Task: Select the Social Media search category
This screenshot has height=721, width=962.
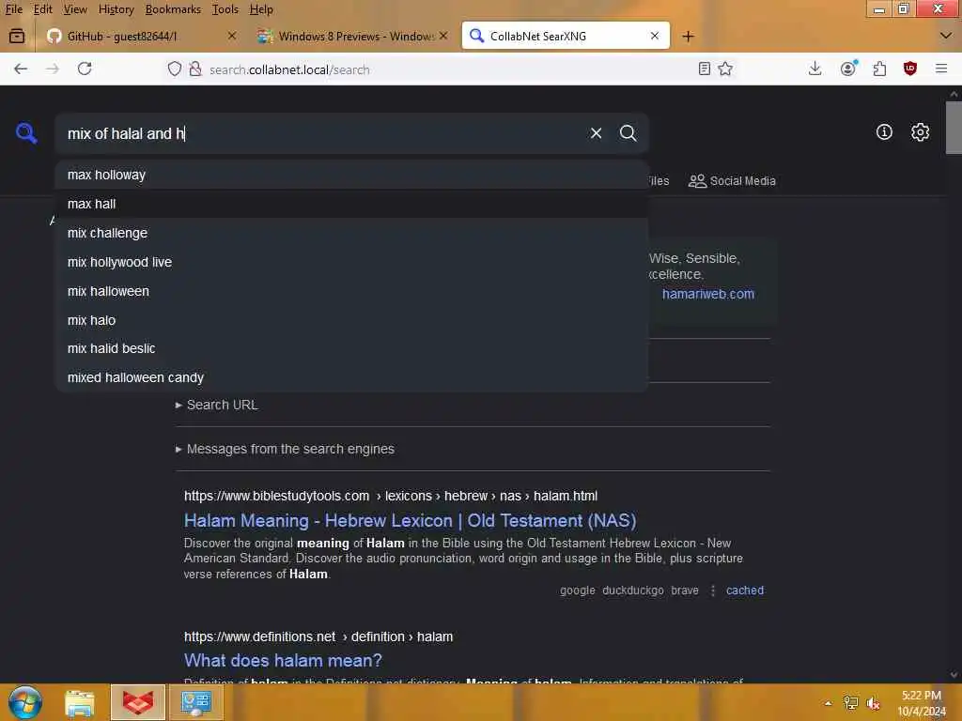Action: point(732,181)
